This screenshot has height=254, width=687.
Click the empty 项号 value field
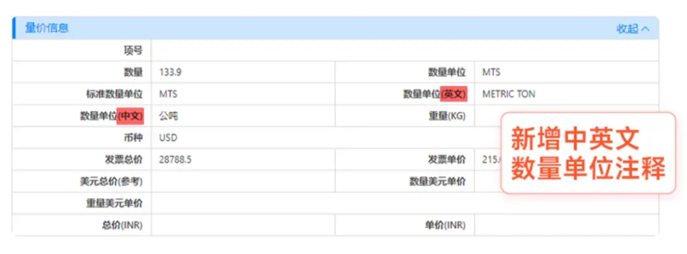(x=404, y=50)
